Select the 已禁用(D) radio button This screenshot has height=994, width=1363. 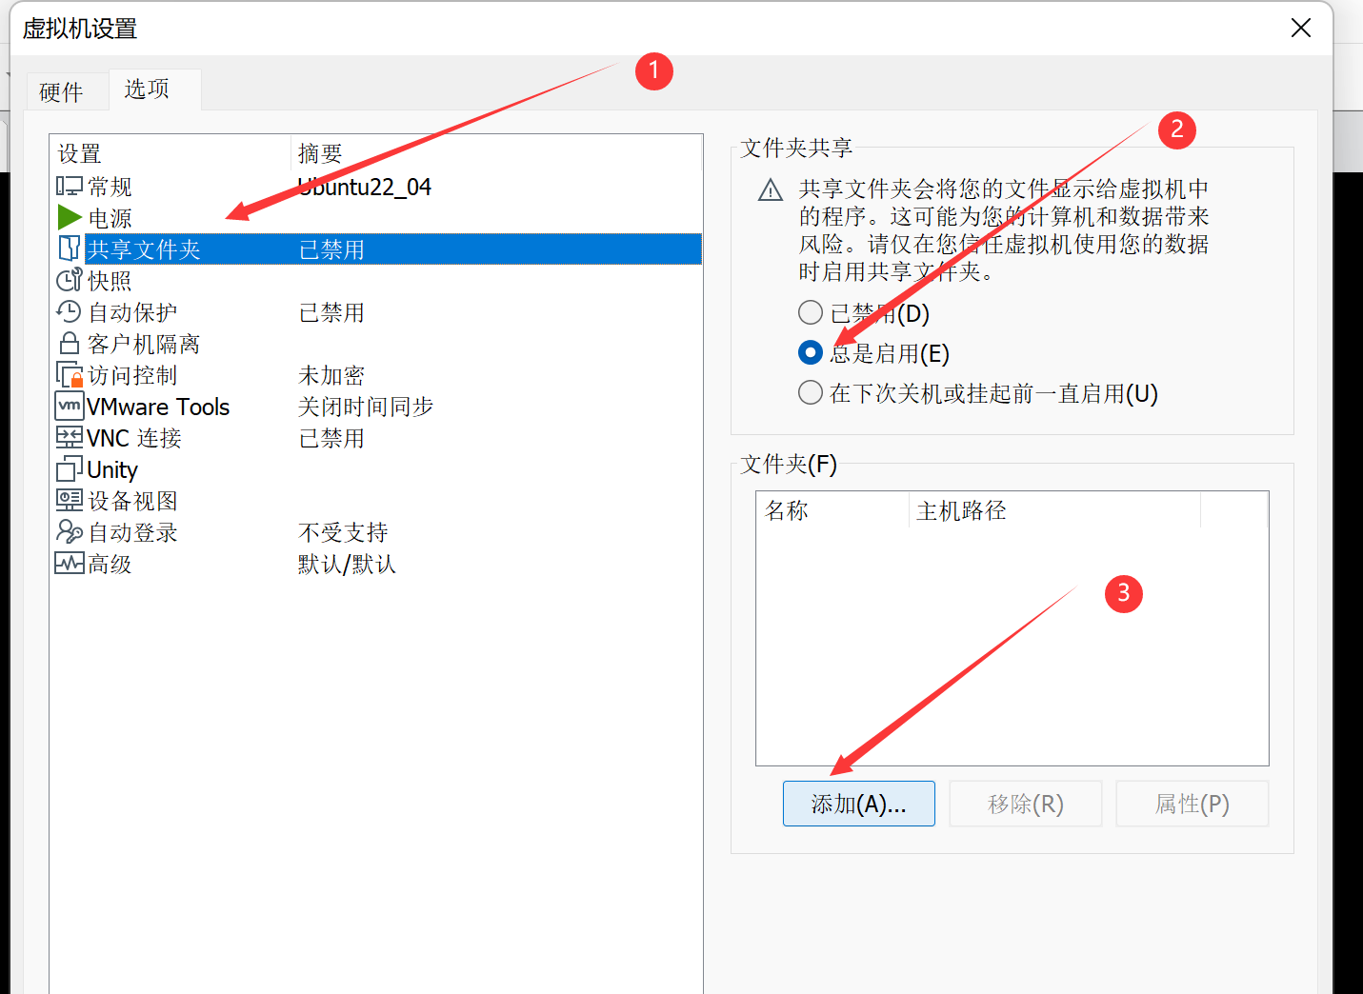coord(811,312)
